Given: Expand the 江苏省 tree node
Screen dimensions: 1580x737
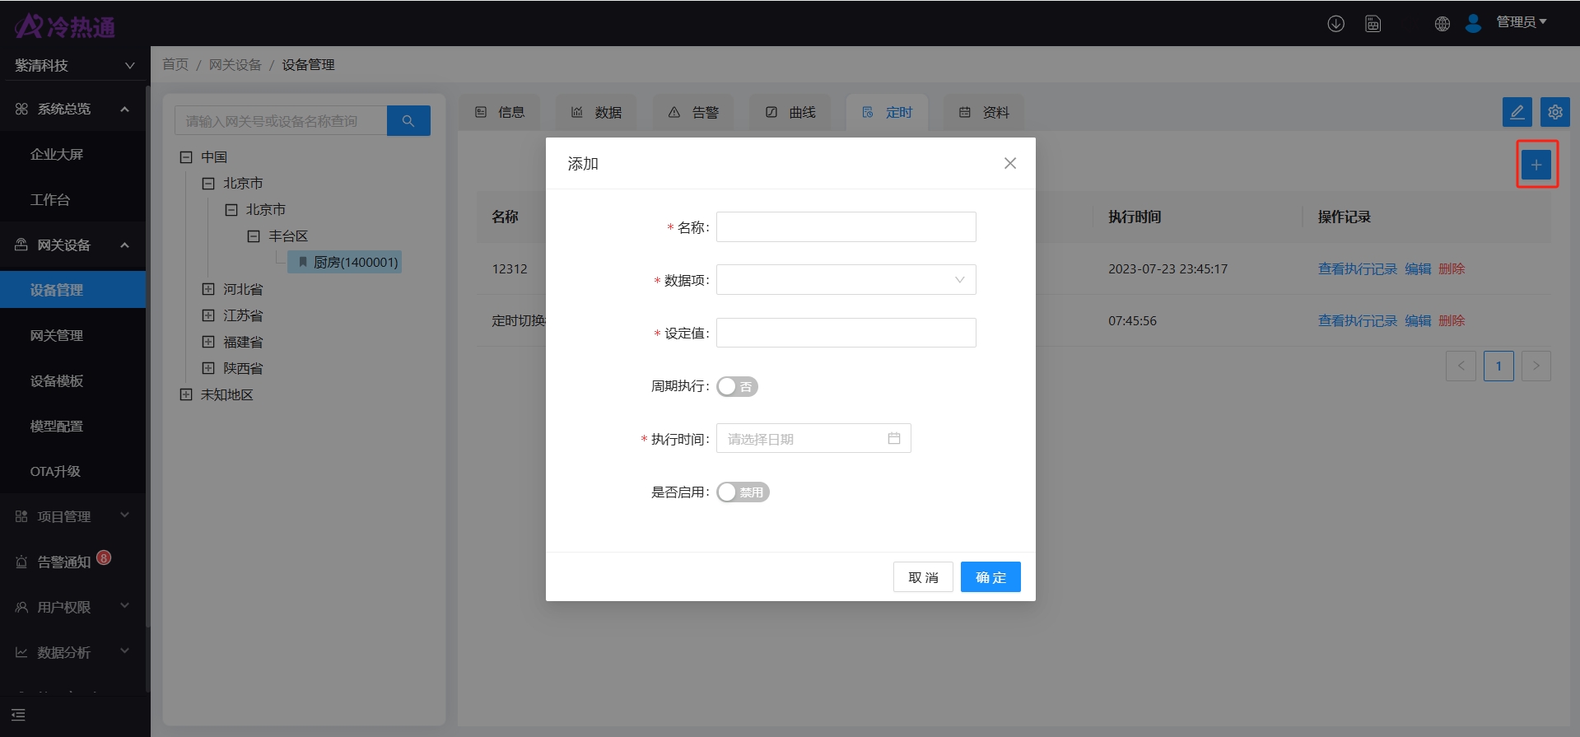Looking at the screenshot, I should click(208, 315).
